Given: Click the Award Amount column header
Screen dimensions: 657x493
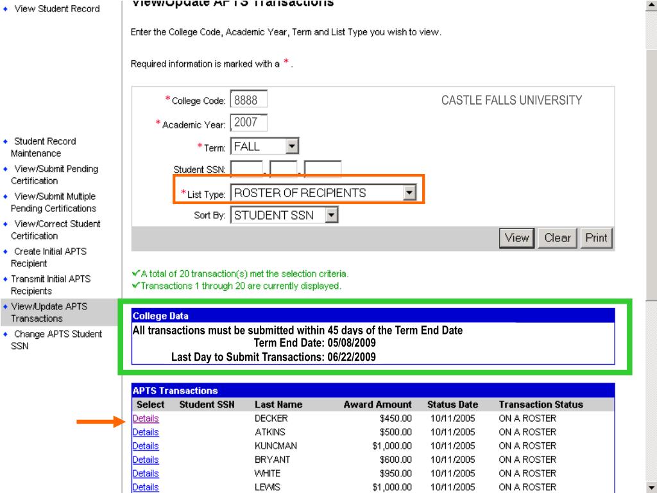Looking at the screenshot, I should 377,404.
